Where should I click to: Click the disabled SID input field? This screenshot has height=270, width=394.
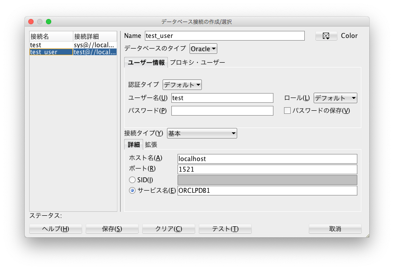click(x=267, y=180)
